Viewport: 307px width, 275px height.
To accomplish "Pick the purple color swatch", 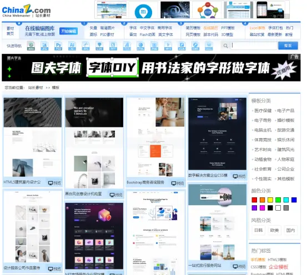I will click(254, 208).
